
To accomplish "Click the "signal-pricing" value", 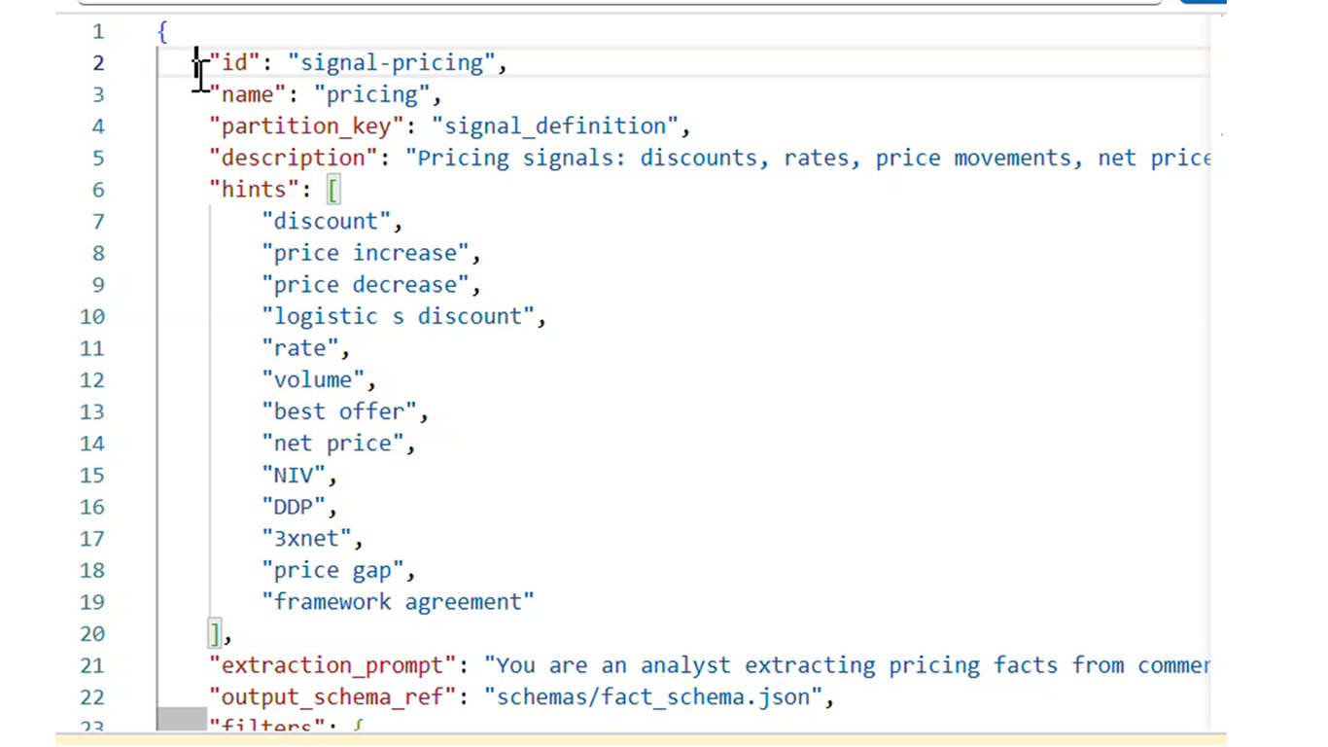I will pos(391,63).
